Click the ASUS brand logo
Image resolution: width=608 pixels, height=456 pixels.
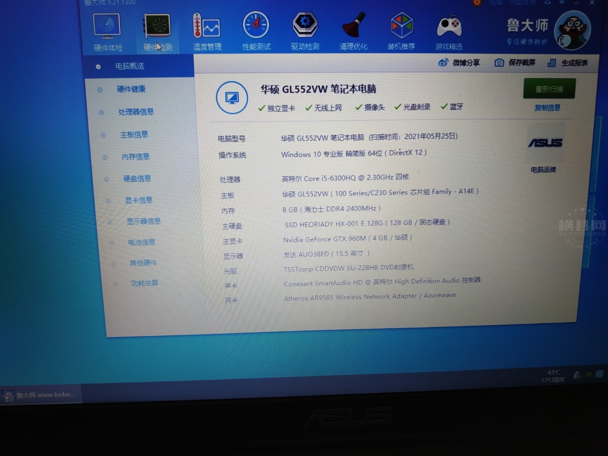coord(545,143)
